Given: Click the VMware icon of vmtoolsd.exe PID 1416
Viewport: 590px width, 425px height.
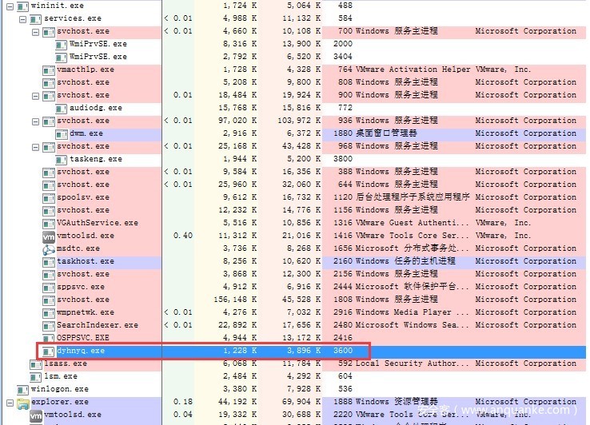Looking at the screenshot, I should 49,236.
